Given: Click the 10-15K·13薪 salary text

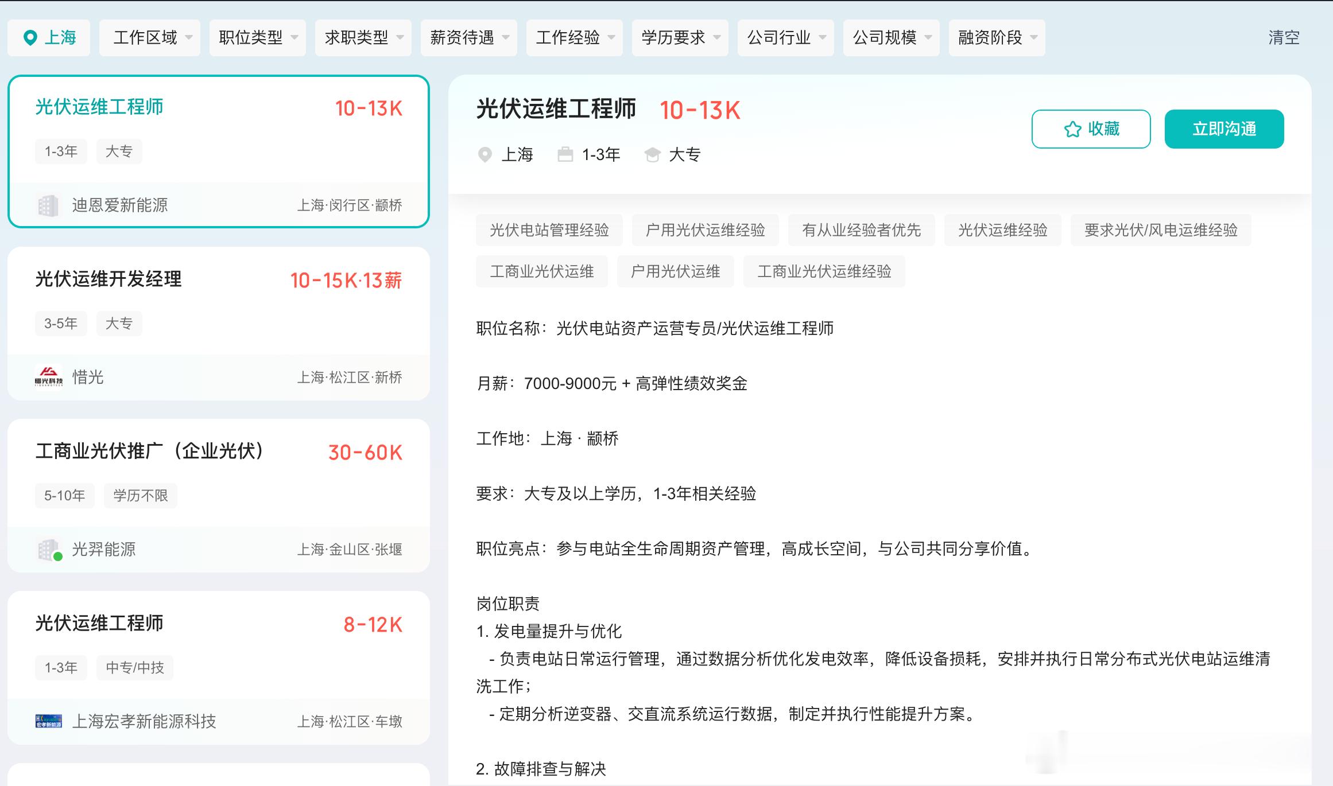Looking at the screenshot, I should [346, 281].
